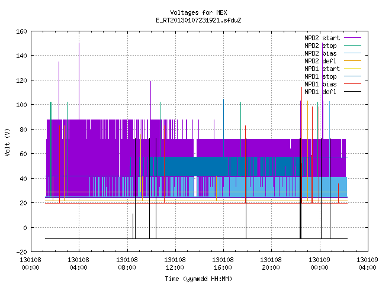Click the light blue line sample beside NPD2 bias
This screenshot has height=284, width=379.
(x=353, y=53)
